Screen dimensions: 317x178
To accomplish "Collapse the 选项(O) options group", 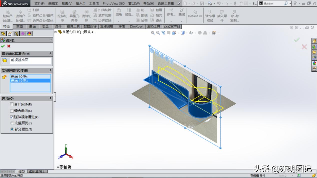I will click(50, 98).
